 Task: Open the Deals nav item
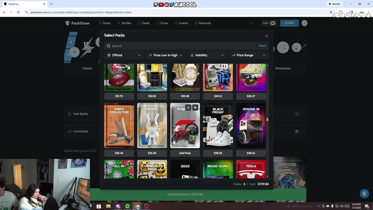(x=144, y=23)
